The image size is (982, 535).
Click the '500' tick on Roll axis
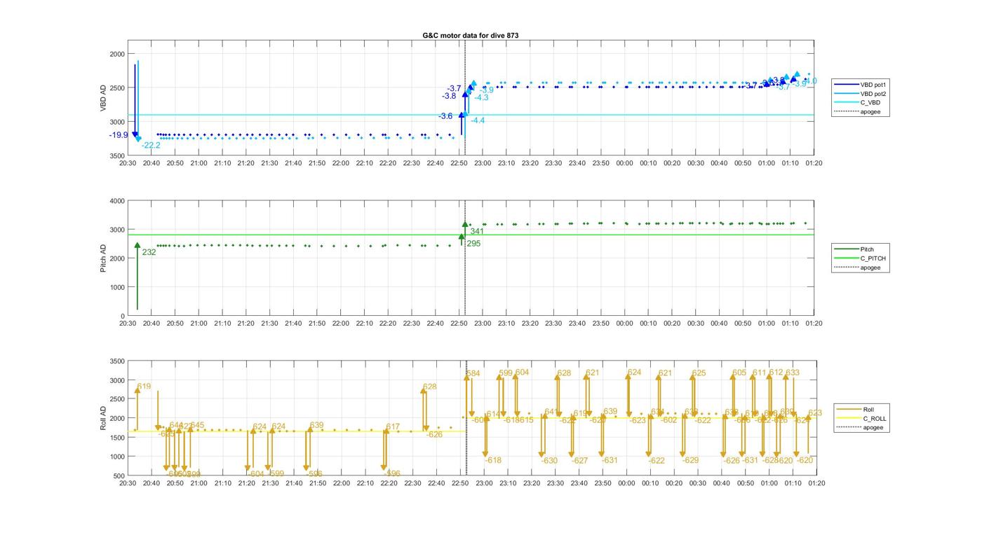click(119, 475)
